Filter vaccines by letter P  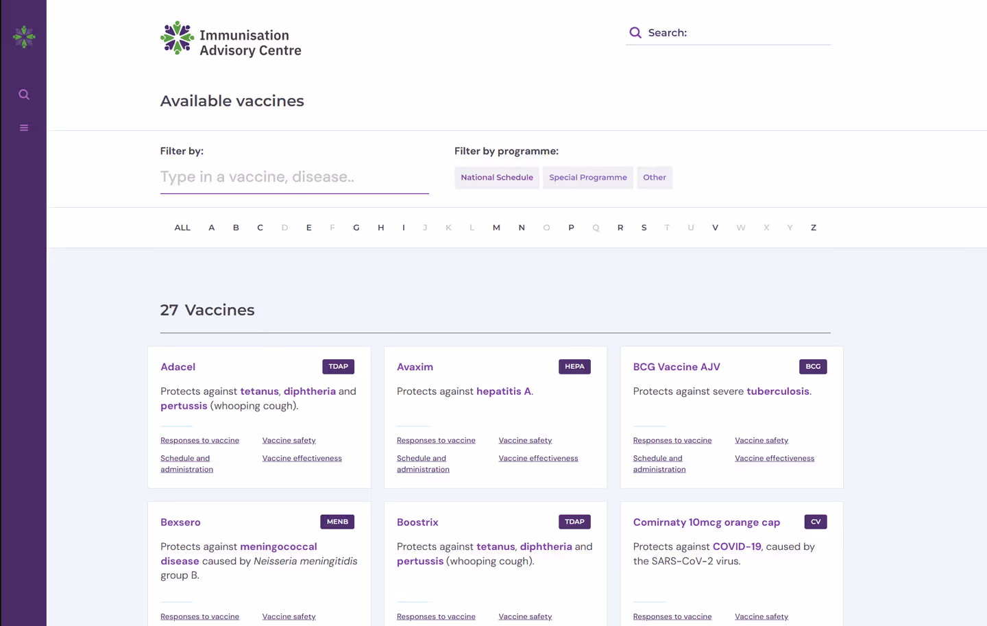[571, 228]
